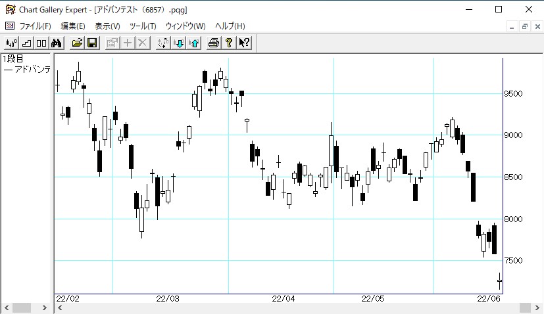Save chart with the floppy disk icon
Viewport: 544px width, 314px height.
tap(92, 43)
